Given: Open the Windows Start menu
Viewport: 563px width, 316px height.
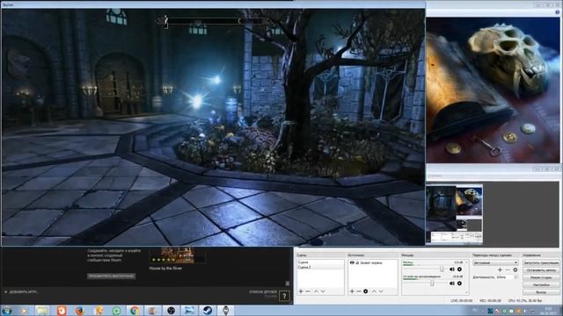Looking at the screenshot, I should coord(7,310).
